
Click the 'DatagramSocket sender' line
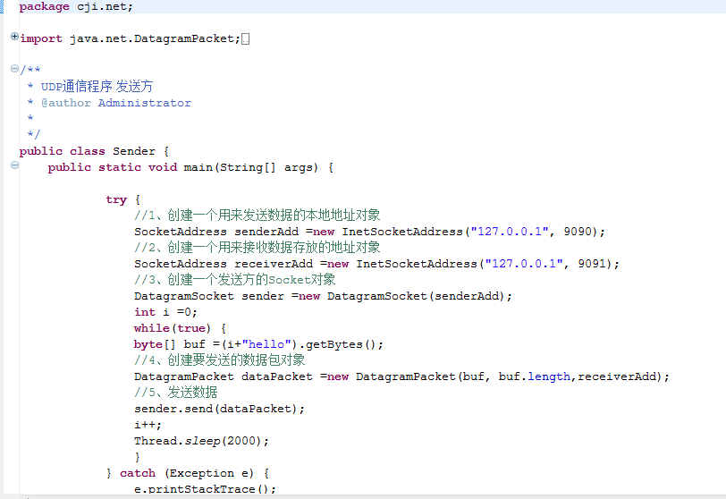[323, 296]
